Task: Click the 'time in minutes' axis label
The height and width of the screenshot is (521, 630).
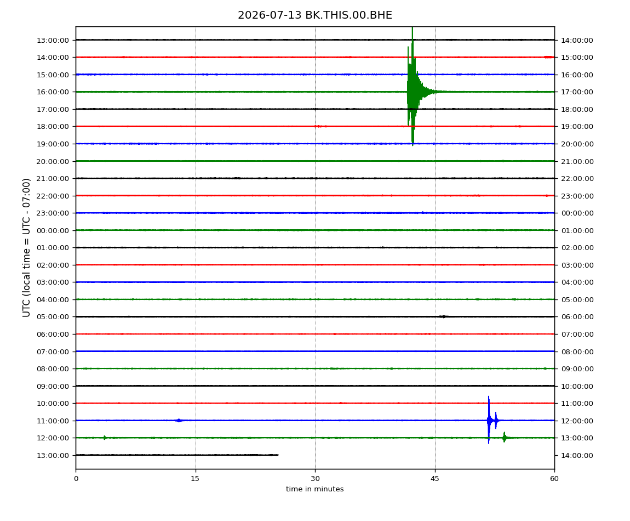Action: pos(314,489)
